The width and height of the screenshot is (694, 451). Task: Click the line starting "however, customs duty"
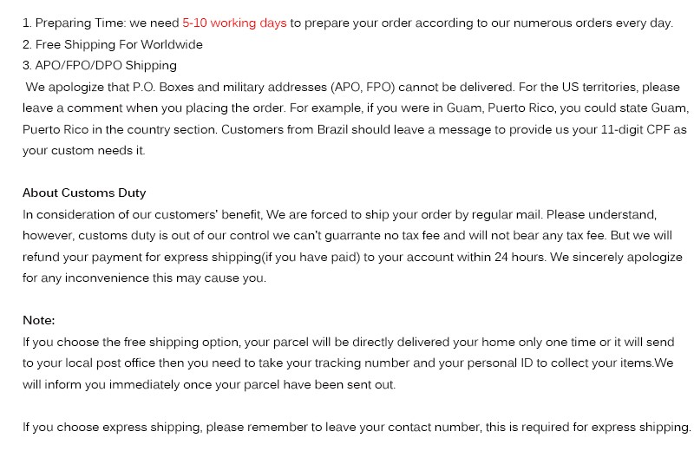click(x=260, y=235)
